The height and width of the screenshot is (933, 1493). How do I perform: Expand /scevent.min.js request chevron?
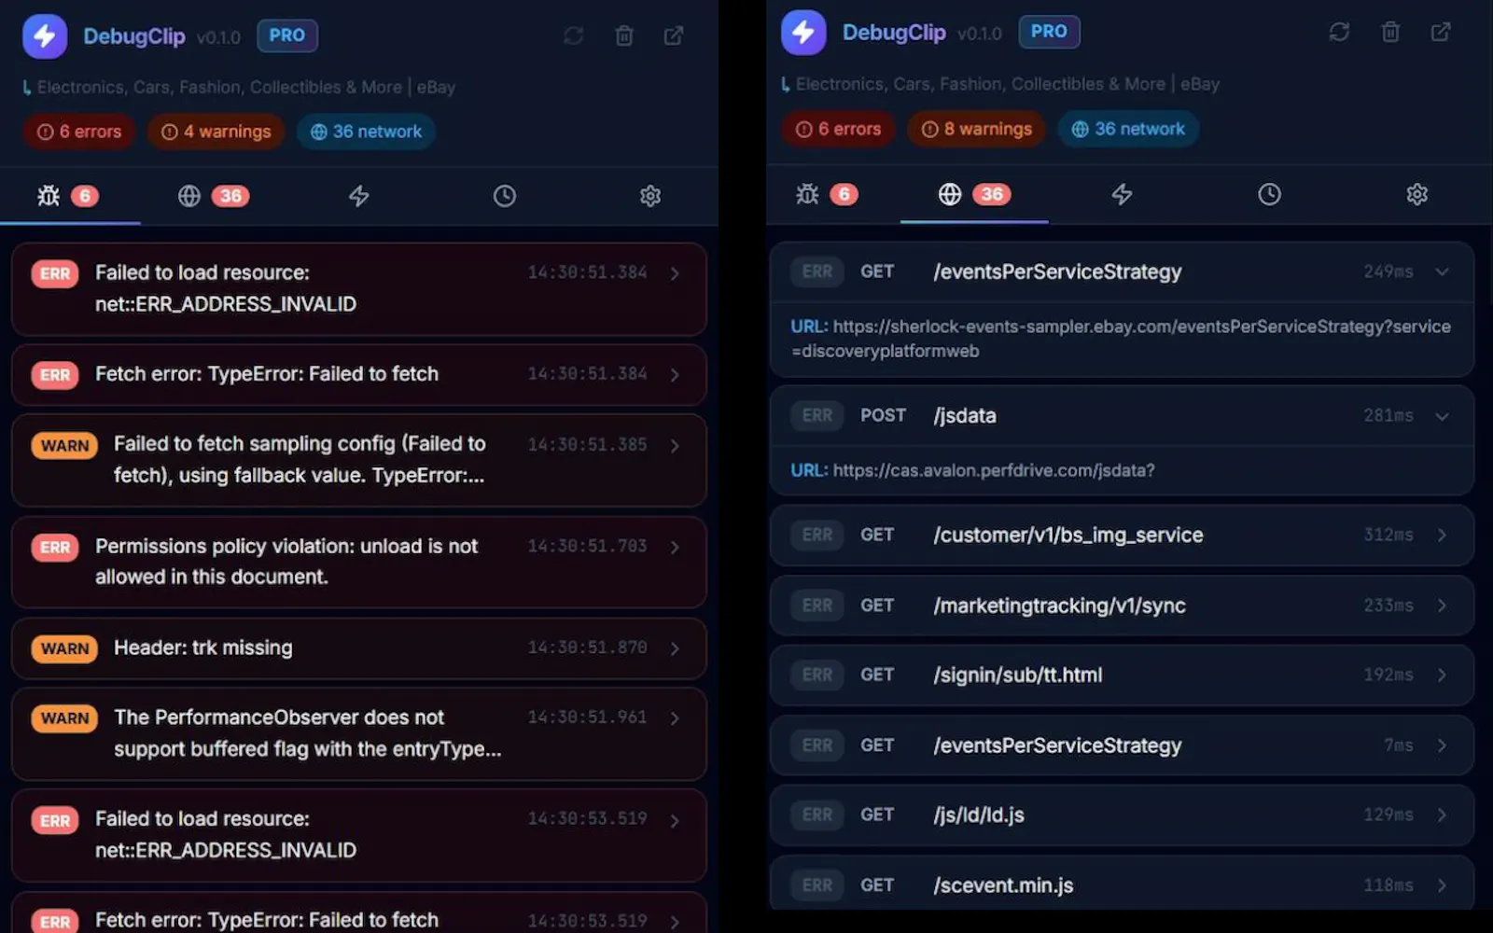click(x=1442, y=885)
